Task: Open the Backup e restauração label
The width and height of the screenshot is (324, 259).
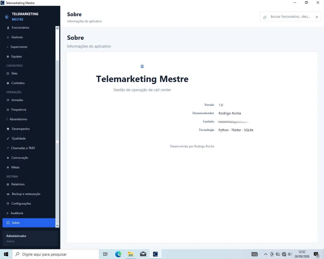Action: coord(26,194)
